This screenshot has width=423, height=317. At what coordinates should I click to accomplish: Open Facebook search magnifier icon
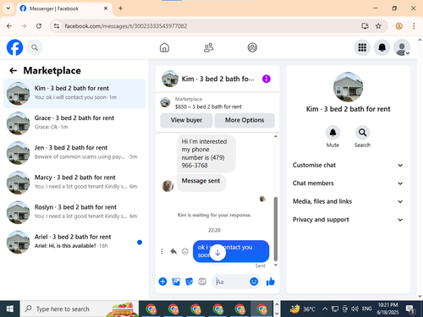coord(35,47)
